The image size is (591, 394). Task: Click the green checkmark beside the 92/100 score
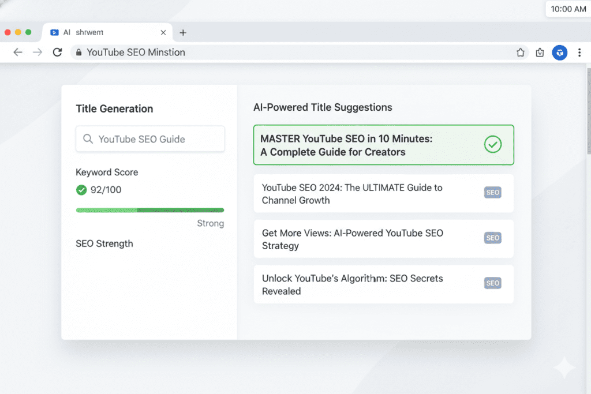[x=81, y=189]
